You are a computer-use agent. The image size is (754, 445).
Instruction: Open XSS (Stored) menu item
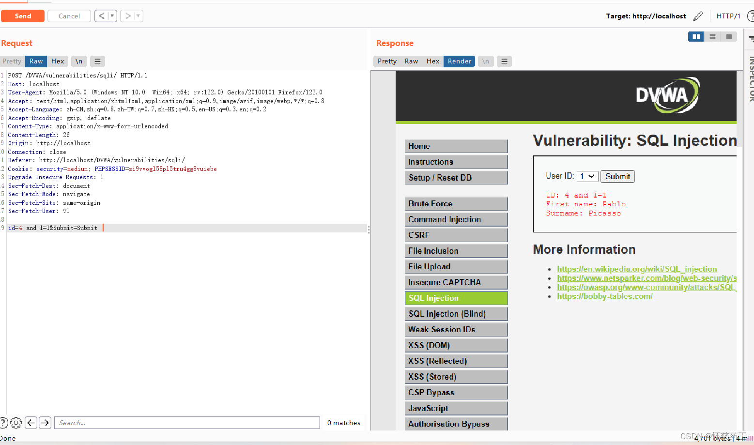click(456, 377)
